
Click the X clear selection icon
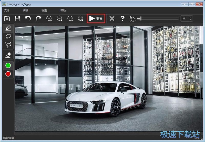112,18
